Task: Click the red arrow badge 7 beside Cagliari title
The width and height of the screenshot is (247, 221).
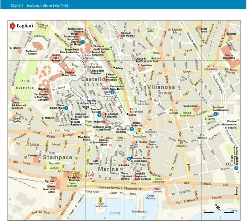Action: (x=12, y=26)
